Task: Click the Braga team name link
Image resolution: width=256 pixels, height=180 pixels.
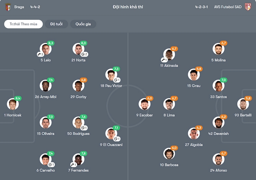Action: pyautogui.click(x=19, y=7)
